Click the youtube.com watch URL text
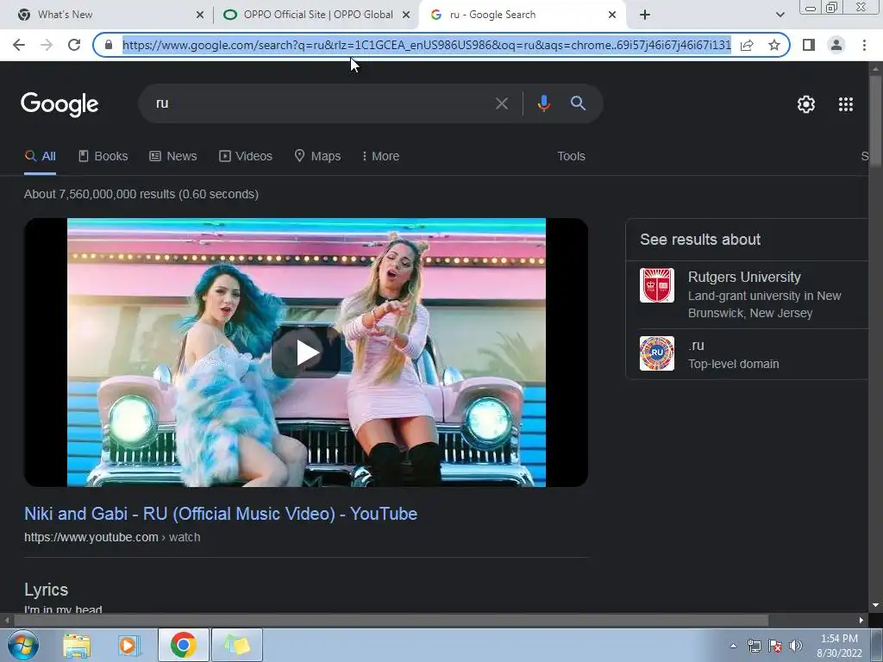Image resolution: width=883 pixels, height=662 pixels. [112, 537]
